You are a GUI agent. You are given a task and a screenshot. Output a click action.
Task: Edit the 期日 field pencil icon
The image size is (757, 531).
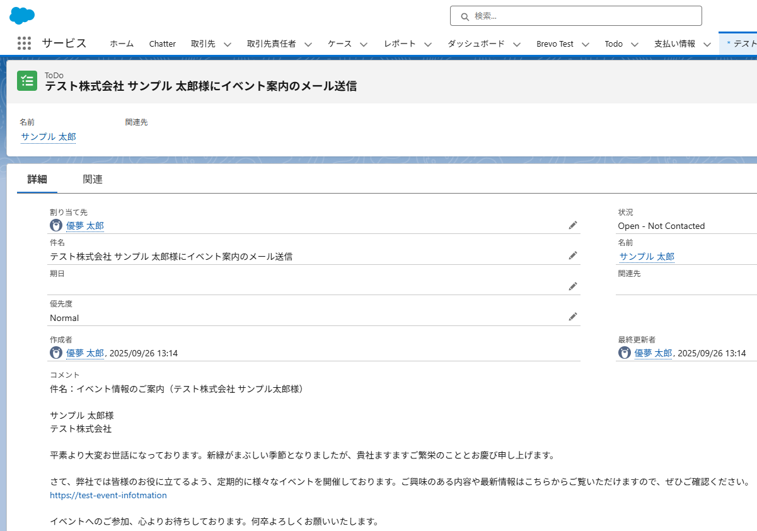(x=572, y=286)
